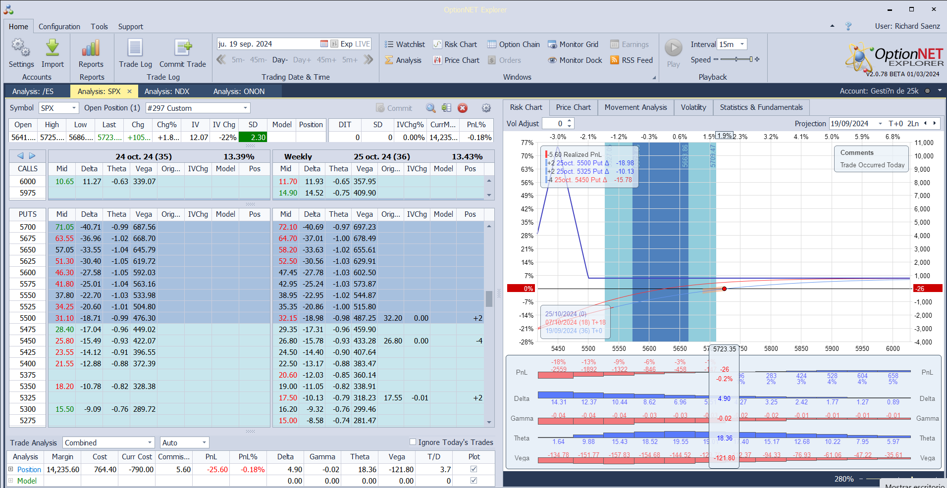The width and height of the screenshot is (947, 488).
Task: Expand the Interval 15m dropdown
Action: pos(742,45)
